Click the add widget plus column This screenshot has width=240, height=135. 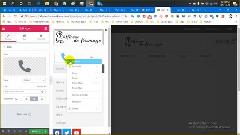pyautogui.click(x=91, y=57)
